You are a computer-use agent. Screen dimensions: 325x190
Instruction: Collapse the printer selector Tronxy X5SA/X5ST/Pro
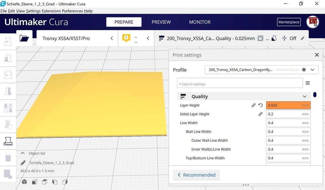coord(112,38)
